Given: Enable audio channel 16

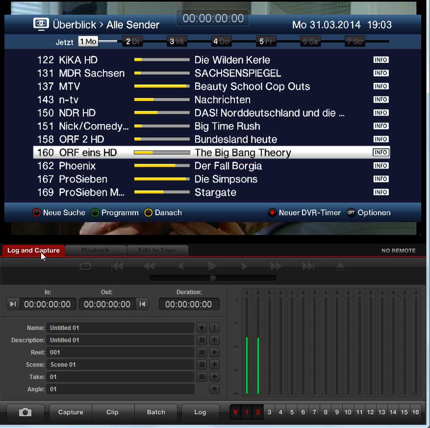Looking at the screenshot, I should coord(415,412).
